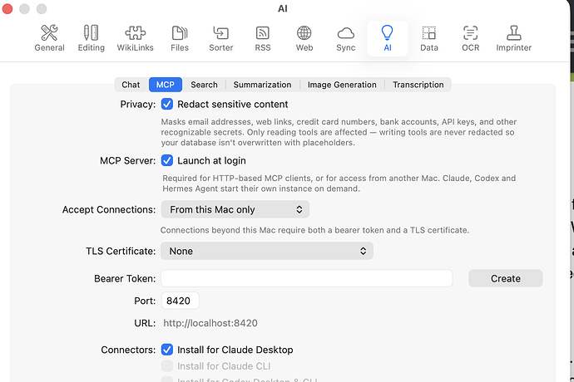The image size is (574, 382).
Task: Open the General preferences pane
Action: coord(49,38)
